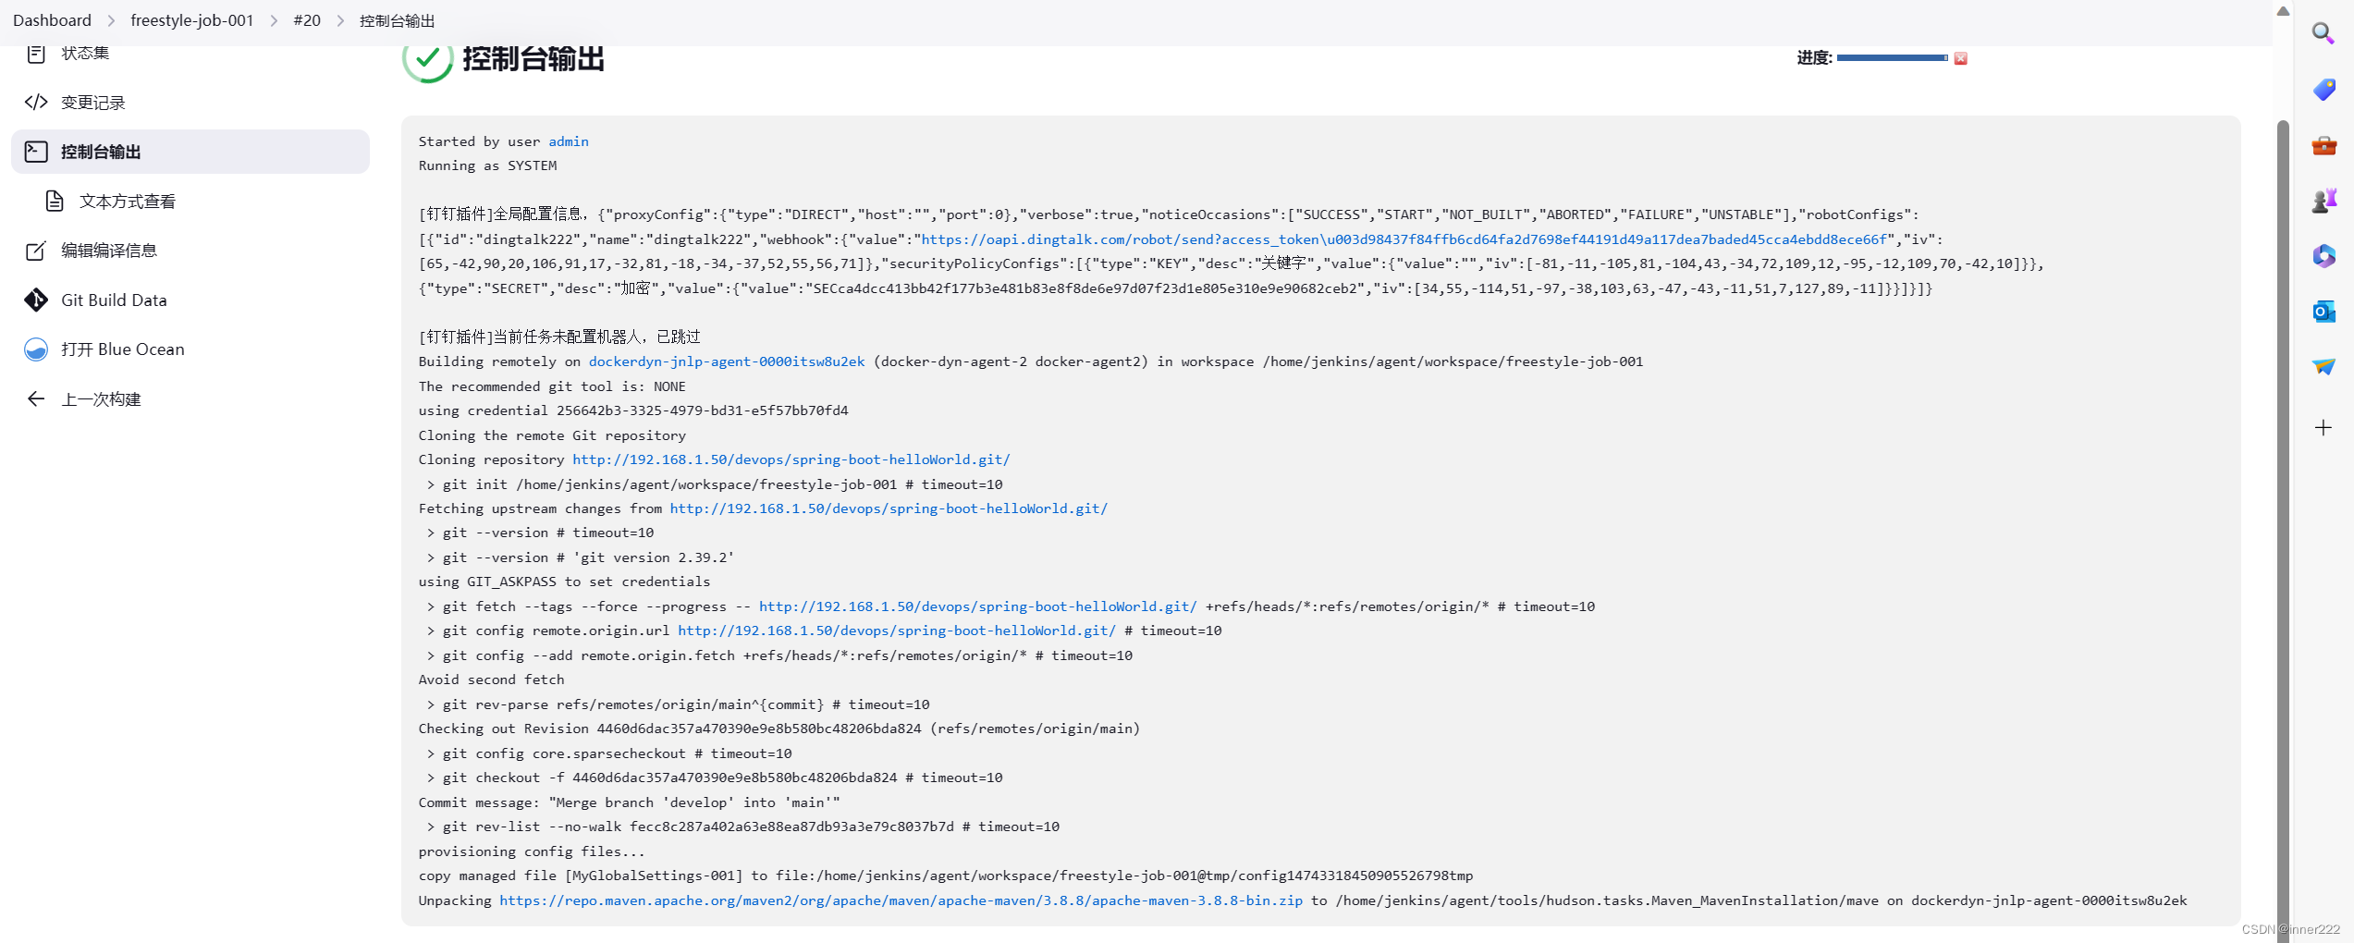Click the green build success checkmark icon

pyautogui.click(x=427, y=59)
